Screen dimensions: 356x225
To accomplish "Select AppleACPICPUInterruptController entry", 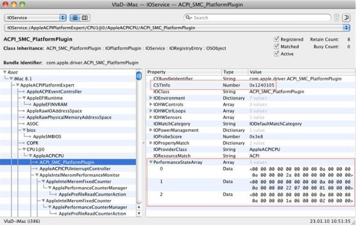I will tap(75, 168).
